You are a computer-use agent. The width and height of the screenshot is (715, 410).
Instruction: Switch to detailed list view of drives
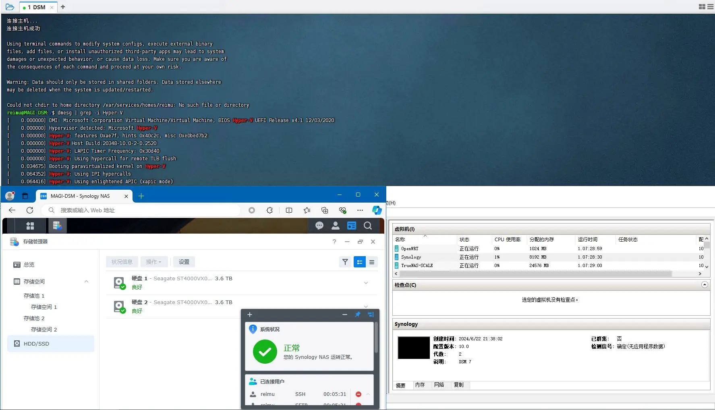click(x=372, y=262)
